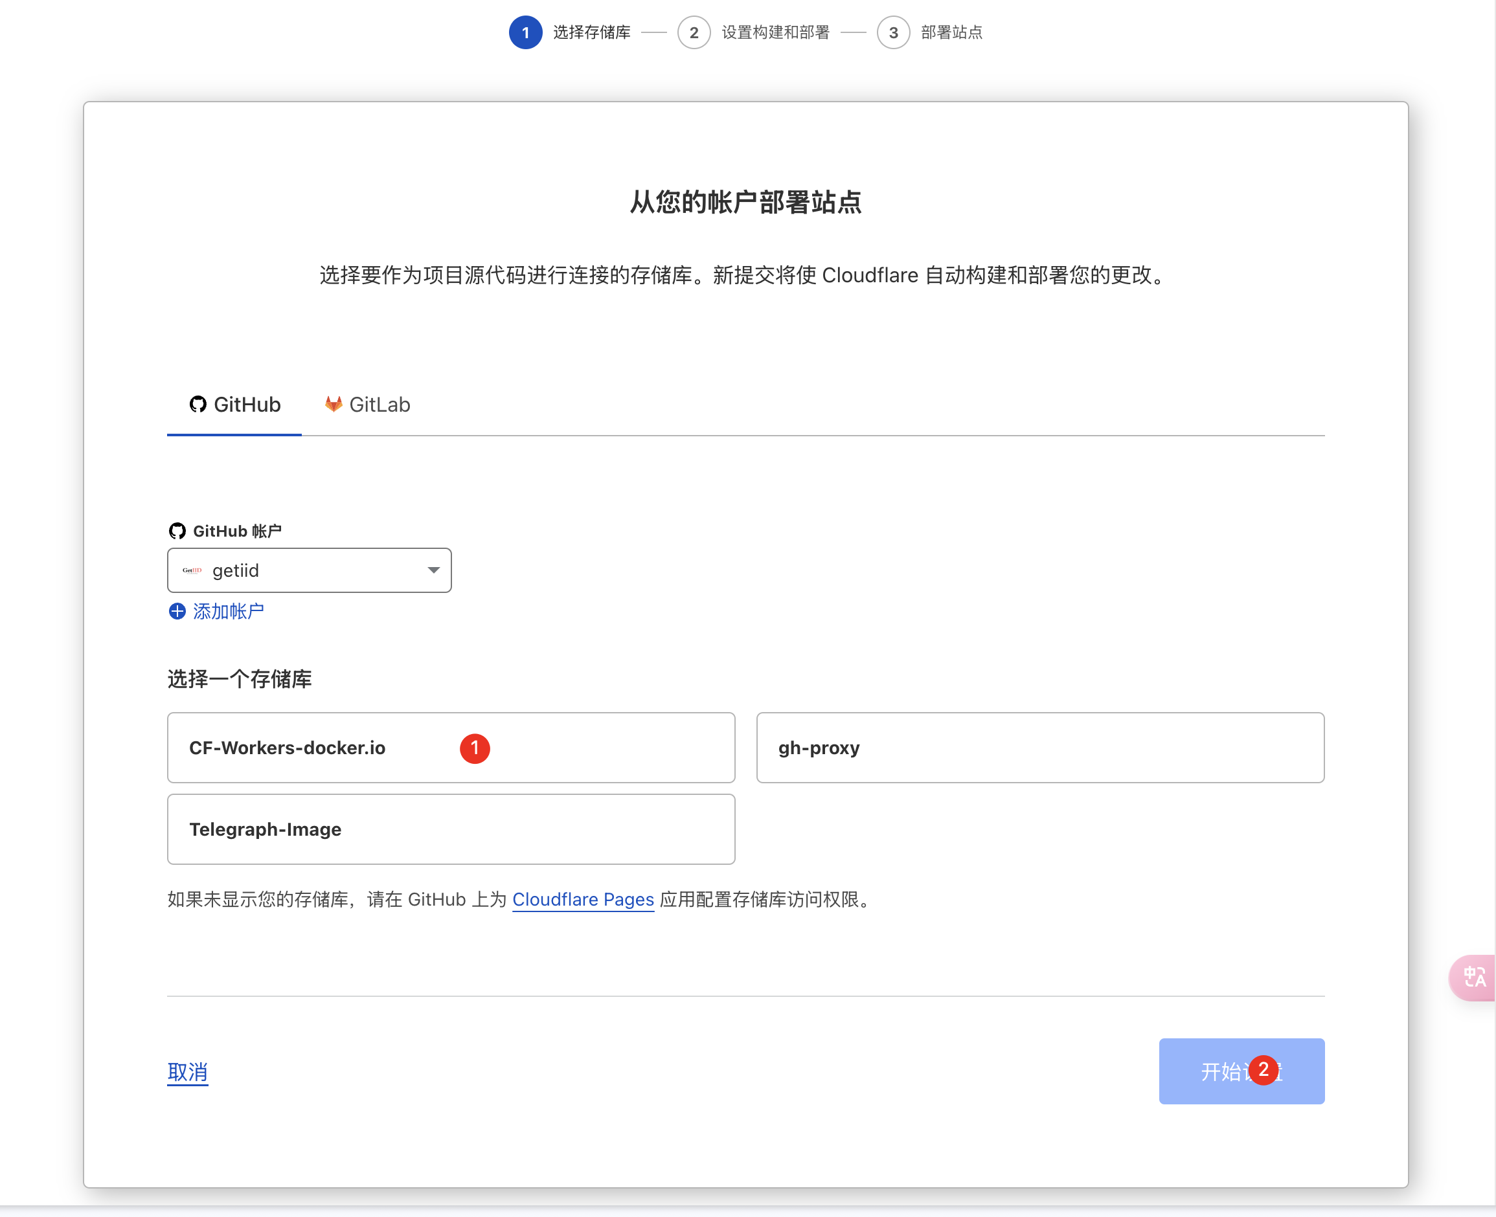Click the GitHub icon beside the GitHub 帐户 label
This screenshot has height=1217, width=1496.
(x=177, y=531)
